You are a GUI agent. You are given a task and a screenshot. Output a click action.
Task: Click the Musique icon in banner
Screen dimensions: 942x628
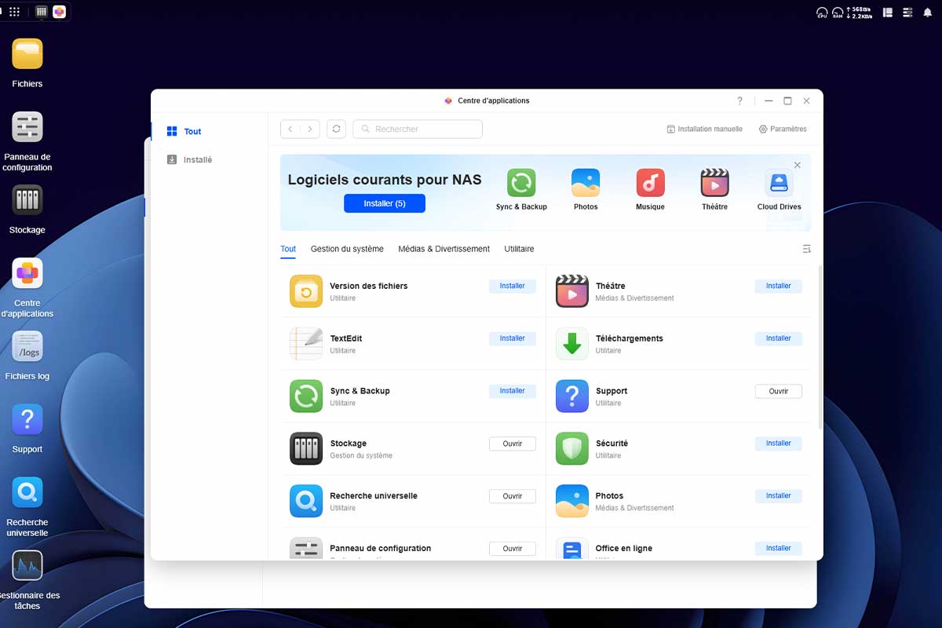[650, 183]
